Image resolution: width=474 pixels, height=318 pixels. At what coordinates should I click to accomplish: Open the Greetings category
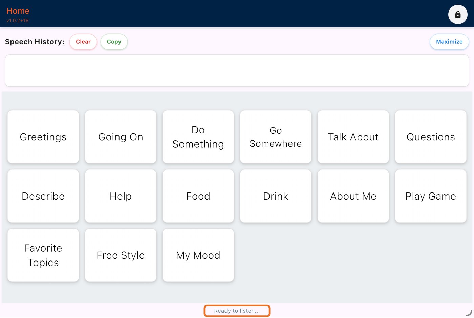click(43, 137)
